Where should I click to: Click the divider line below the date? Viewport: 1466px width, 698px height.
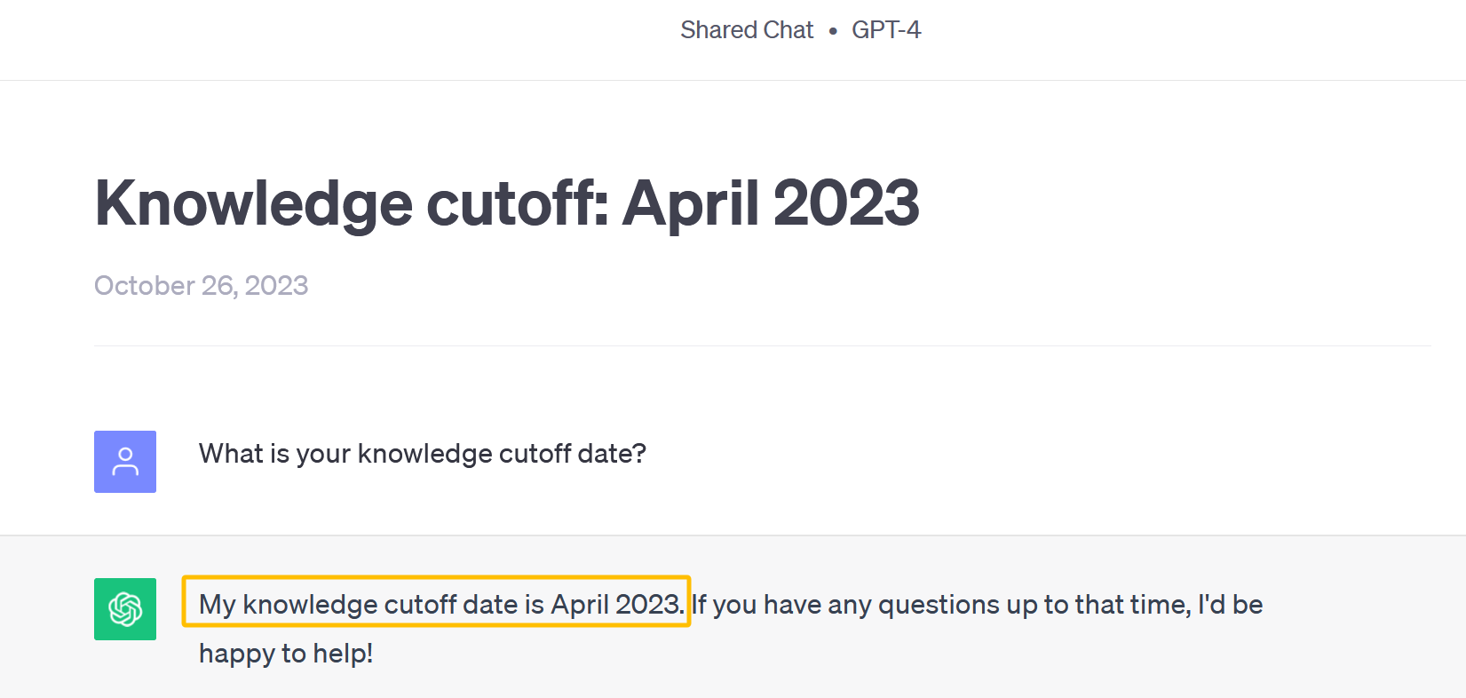(762, 345)
